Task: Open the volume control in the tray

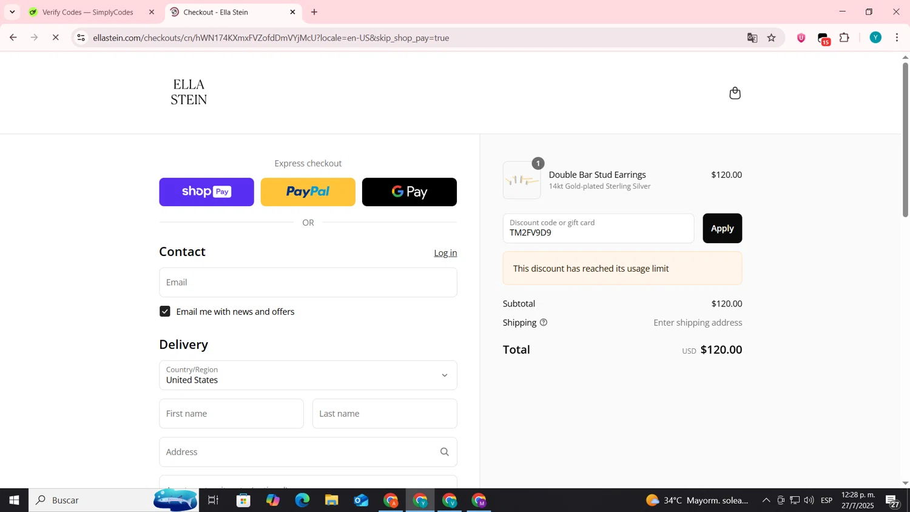Action: coord(809,500)
